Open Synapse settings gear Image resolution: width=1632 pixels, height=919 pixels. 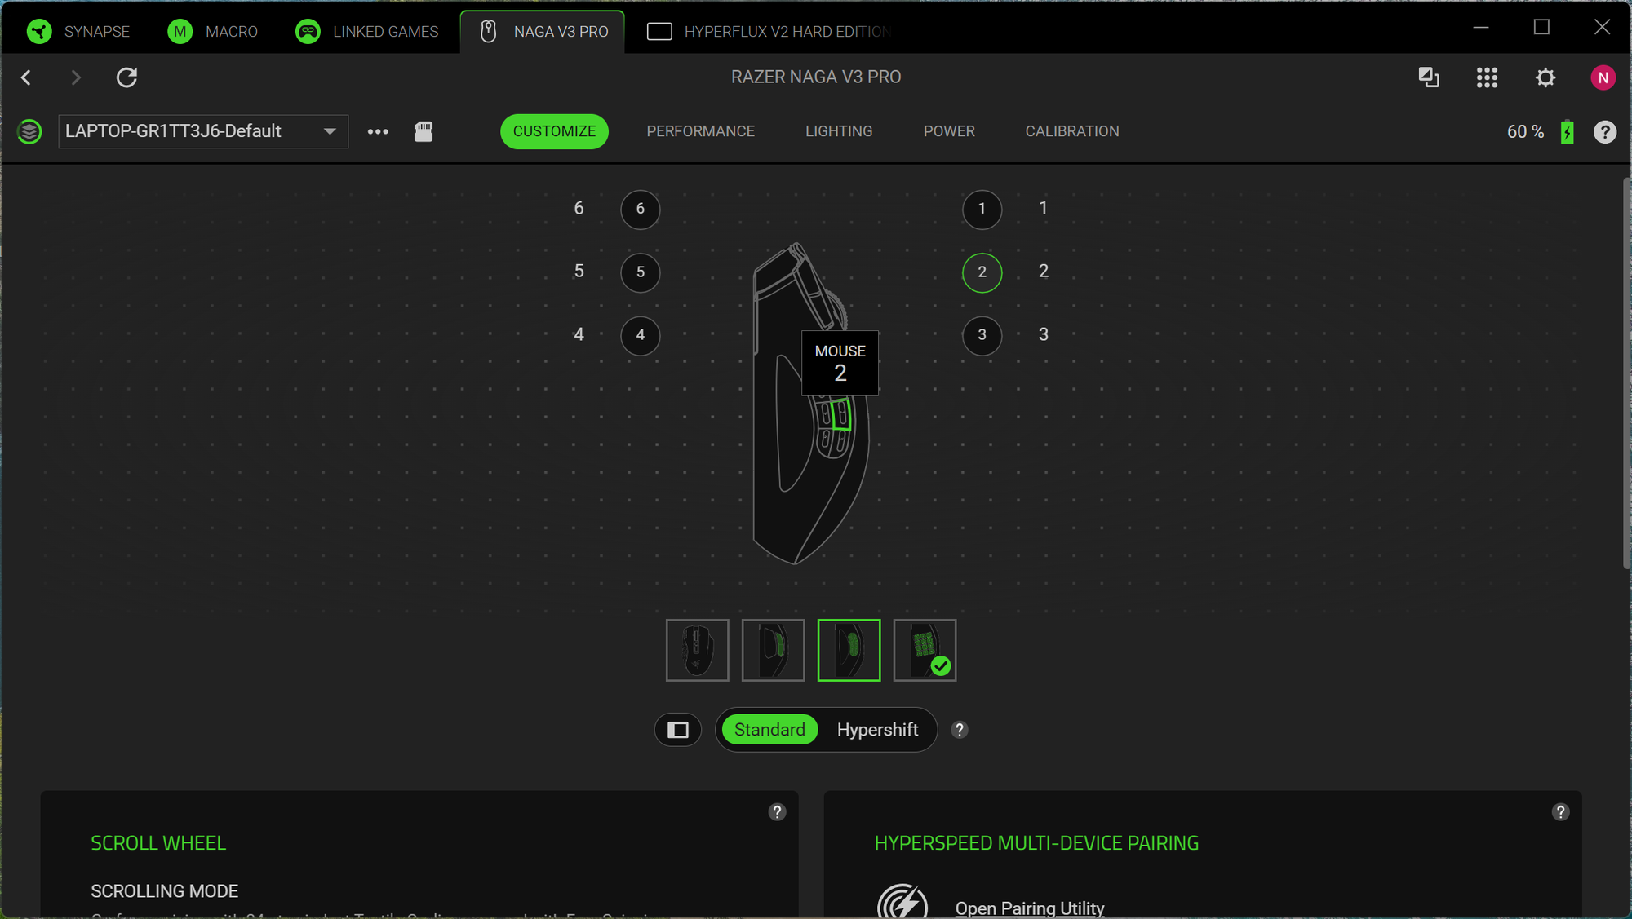[x=1546, y=77]
